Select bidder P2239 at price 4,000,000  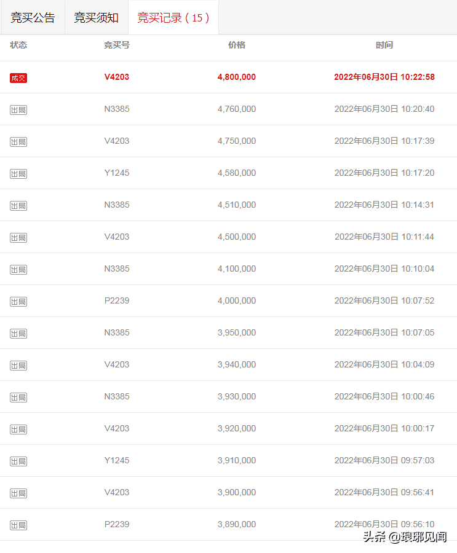pyautogui.click(x=116, y=300)
